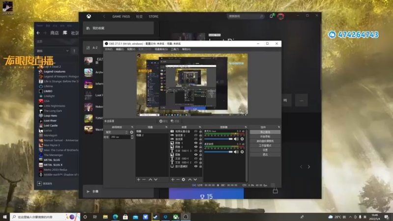393x221 pixels.
Task: Open transition settings gear beside 渐变
Action: (x=132, y=132)
